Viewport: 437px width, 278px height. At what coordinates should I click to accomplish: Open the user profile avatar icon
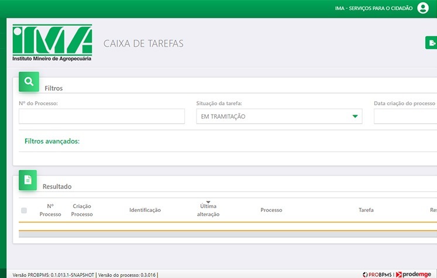click(423, 8)
